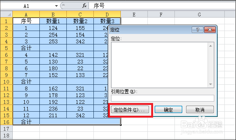
Task: Click cell C2 with value 155
Action: 80,28
